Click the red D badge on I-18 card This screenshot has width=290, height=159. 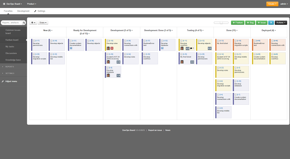112,48
